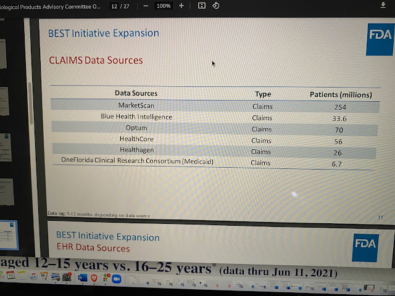Launch Zoom from the dock

point(117,279)
